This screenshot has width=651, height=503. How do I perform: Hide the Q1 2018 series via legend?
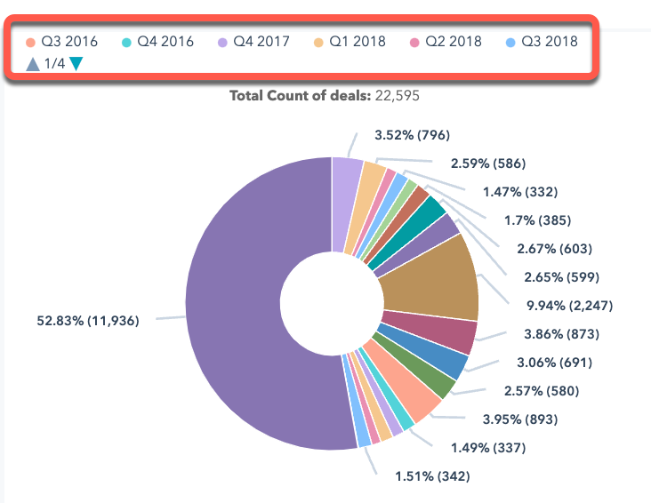point(357,42)
